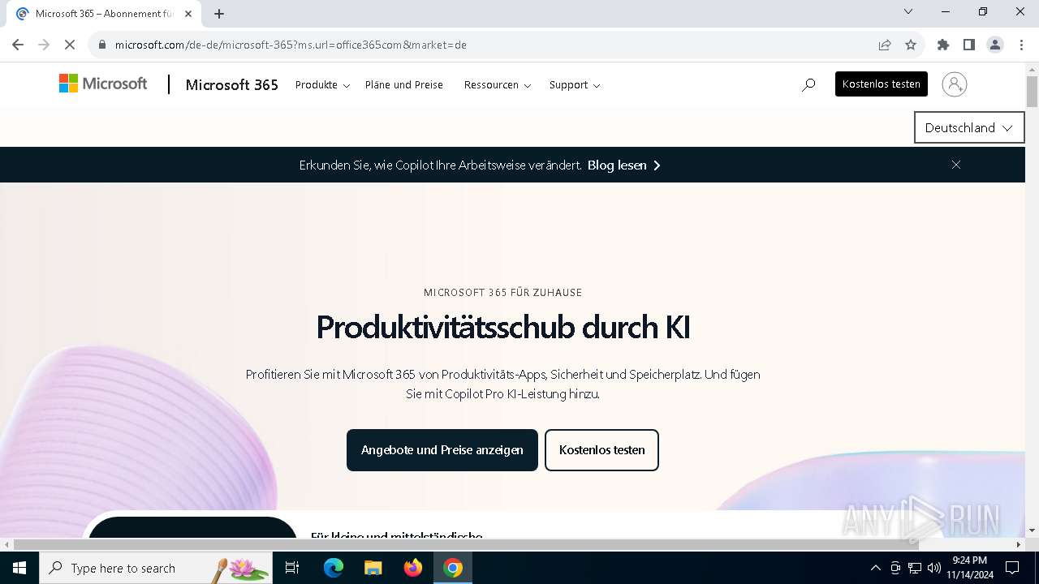
Task: Open Task View on taskbar
Action: pyautogui.click(x=293, y=568)
